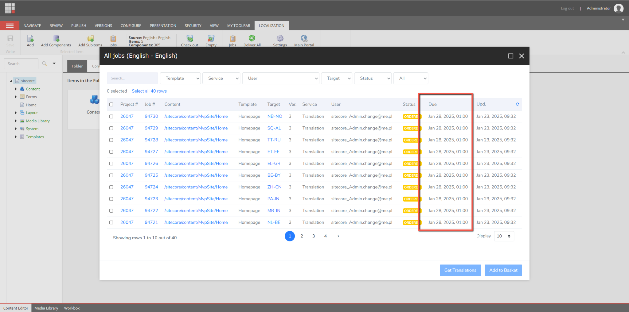The width and height of the screenshot is (629, 312).
Task: Click the search magnifier icon
Action: tap(45, 64)
